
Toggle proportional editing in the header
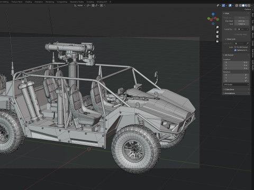click(102, 6)
